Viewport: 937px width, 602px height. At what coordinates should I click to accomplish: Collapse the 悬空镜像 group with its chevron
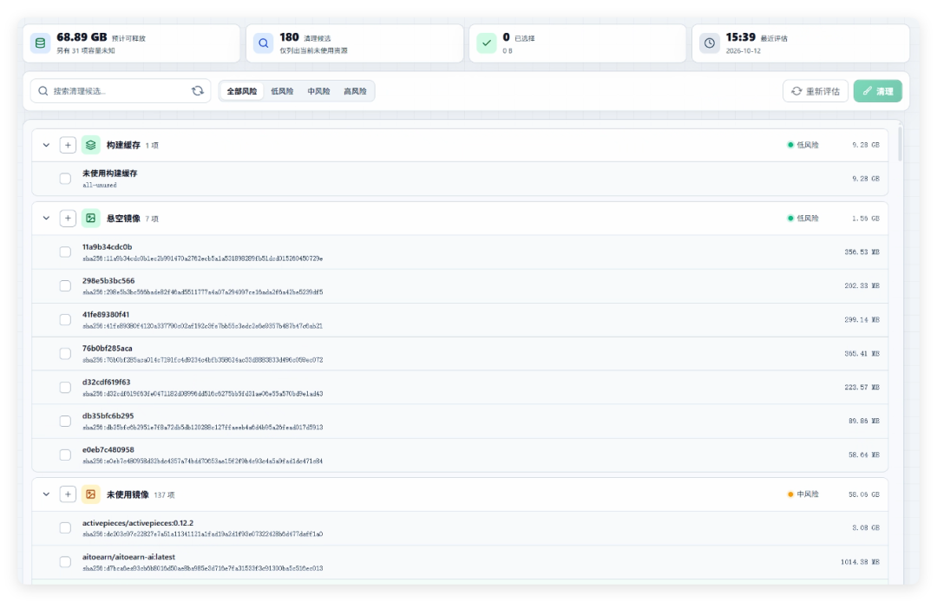point(46,219)
